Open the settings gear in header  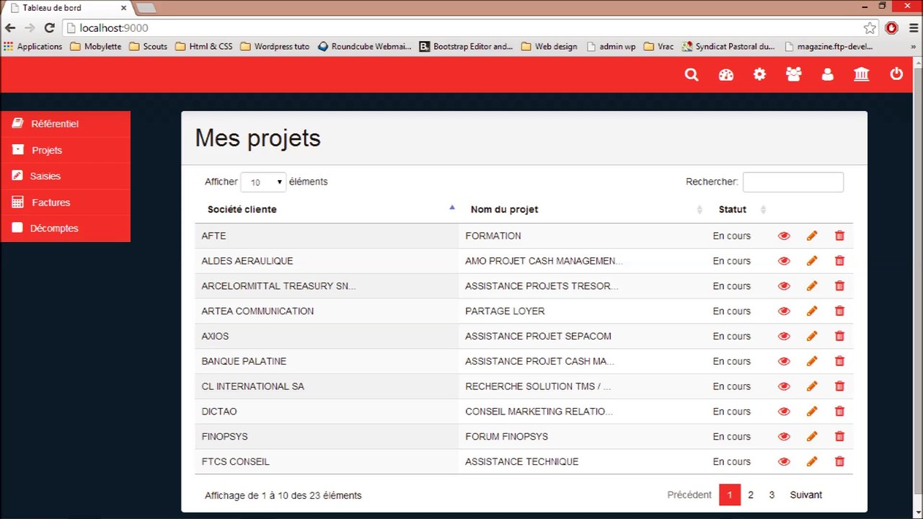[759, 74]
